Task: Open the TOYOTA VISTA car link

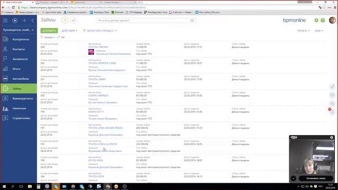Action: point(96,176)
